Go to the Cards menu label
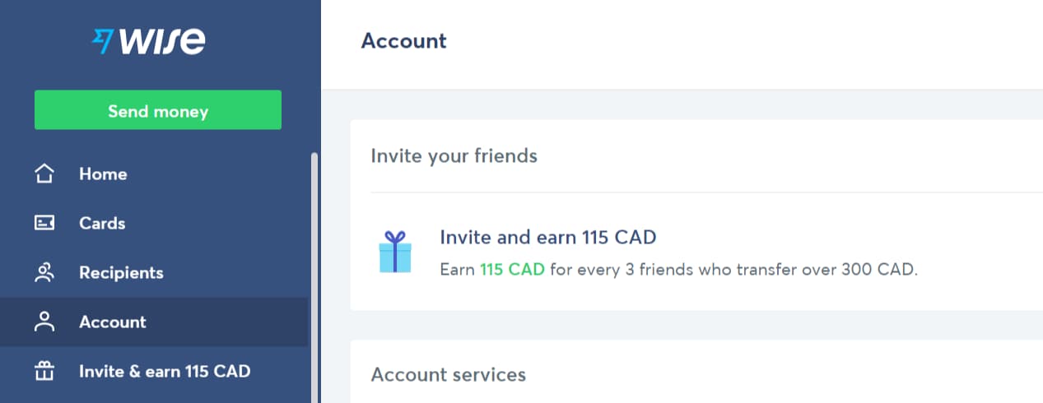The image size is (1043, 403). pyautogui.click(x=102, y=224)
